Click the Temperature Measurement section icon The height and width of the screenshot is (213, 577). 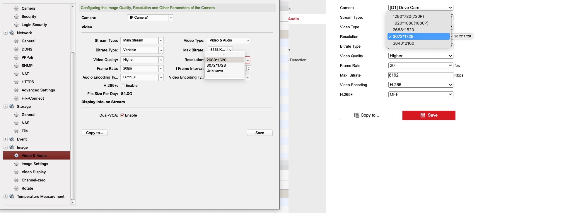(x=12, y=197)
